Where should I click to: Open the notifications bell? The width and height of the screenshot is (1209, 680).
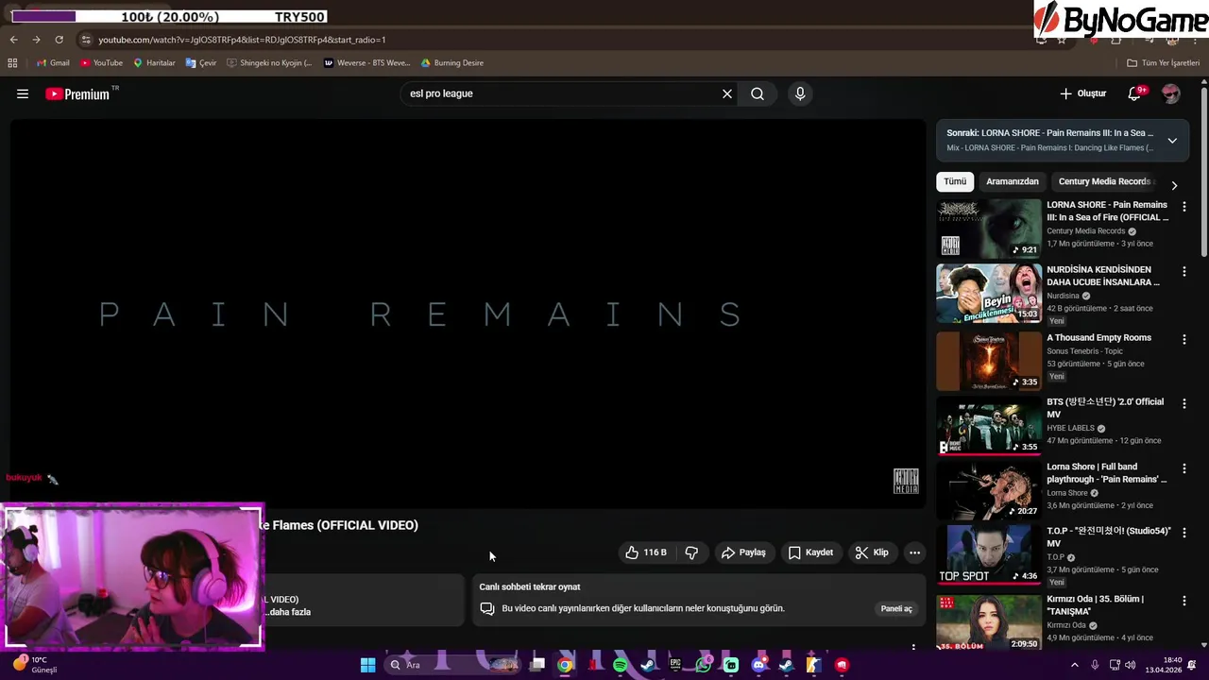click(x=1135, y=93)
